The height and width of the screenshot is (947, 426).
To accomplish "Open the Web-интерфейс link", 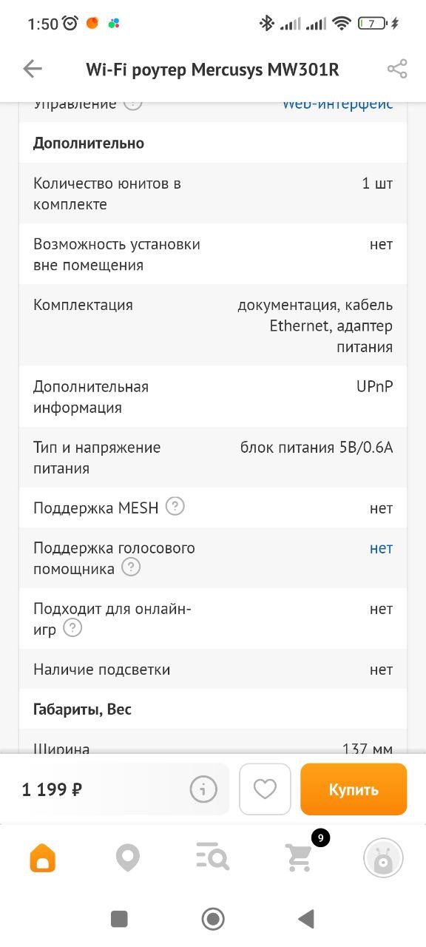I will click(x=337, y=104).
